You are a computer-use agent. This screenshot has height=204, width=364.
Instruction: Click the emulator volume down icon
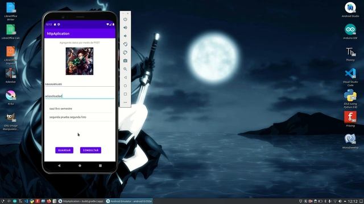pyautogui.click(x=125, y=36)
